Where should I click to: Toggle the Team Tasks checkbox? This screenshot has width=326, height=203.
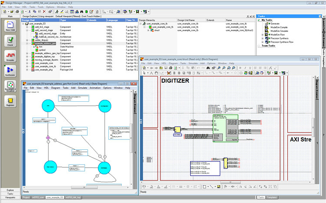259,45
